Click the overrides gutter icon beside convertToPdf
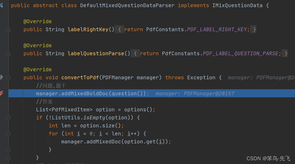Image resolution: width=295 pixels, height=164 pixels. (x=1, y=77)
